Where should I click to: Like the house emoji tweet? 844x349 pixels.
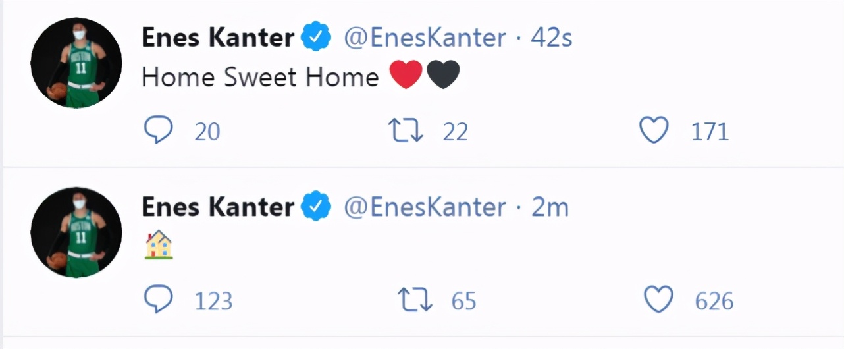coord(658,300)
